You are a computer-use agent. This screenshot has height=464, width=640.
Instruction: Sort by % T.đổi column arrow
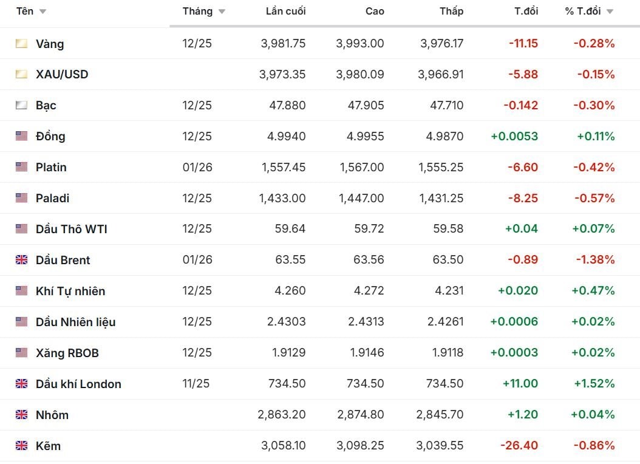pyautogui.click(x=610, y=12)
